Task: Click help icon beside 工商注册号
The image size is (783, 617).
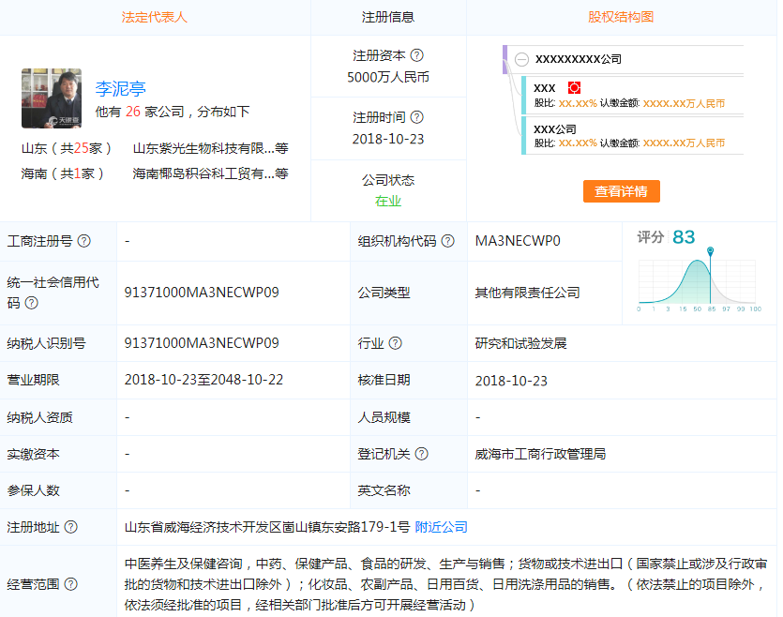Action: coord(84,241)
